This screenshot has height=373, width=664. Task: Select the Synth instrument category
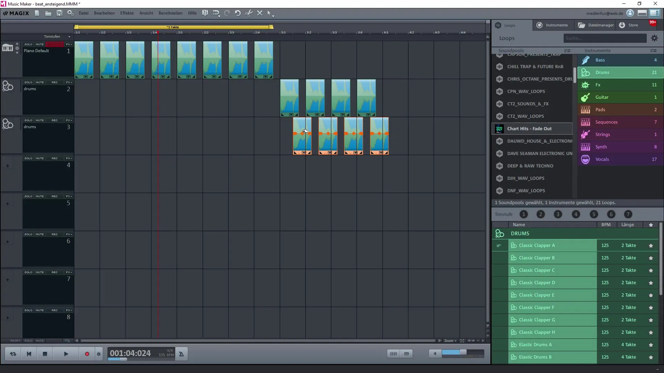coord(620,147)
